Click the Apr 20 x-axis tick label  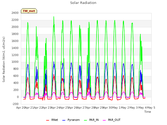[x=21, y=108]
